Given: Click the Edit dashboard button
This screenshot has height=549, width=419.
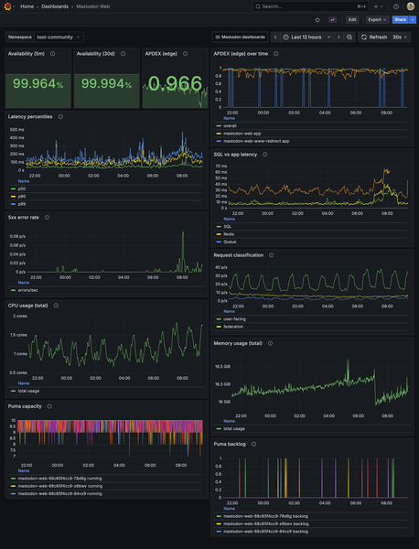Looking at the screenshot, I should pyautogui.click(x=352, y=19).
